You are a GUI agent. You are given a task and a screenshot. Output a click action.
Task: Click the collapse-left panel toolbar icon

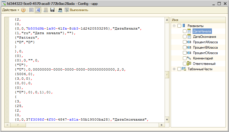point(31,10)
